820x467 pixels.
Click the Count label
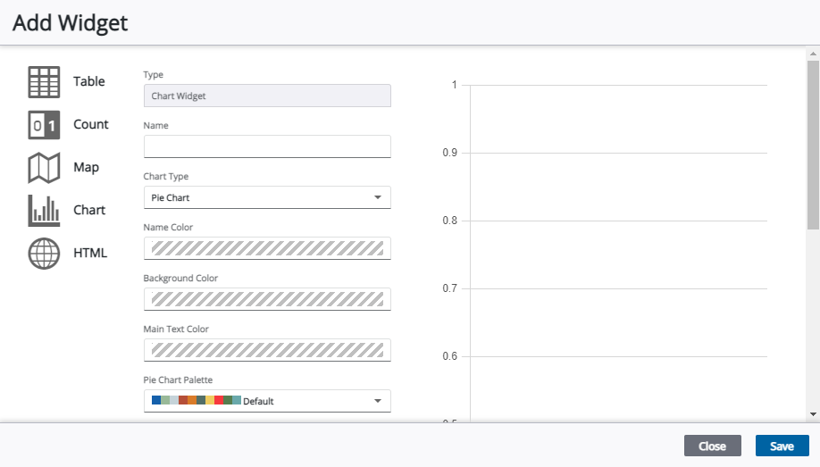91,125
